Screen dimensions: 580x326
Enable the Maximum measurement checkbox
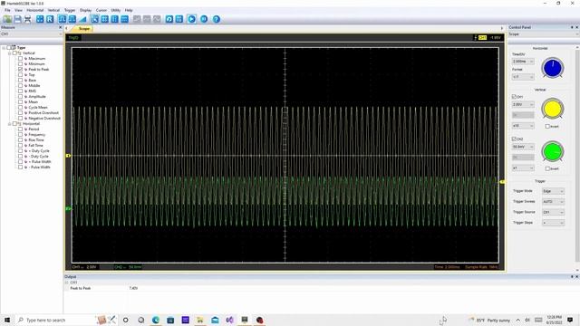pos(21,58)
